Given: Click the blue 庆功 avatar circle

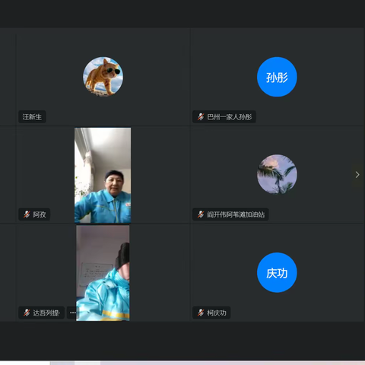Looking at the screenshot, I should 277,272.
